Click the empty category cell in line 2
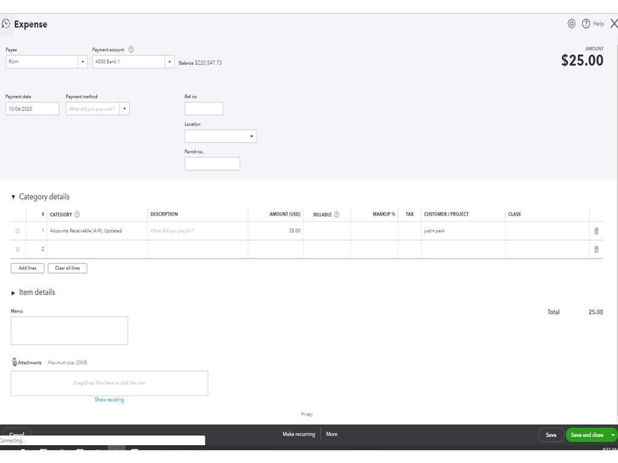The image size is (618, 463). [x=97, y=249]
